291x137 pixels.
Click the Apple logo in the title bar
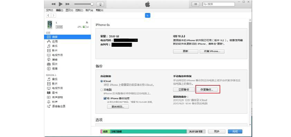[148, 4]
